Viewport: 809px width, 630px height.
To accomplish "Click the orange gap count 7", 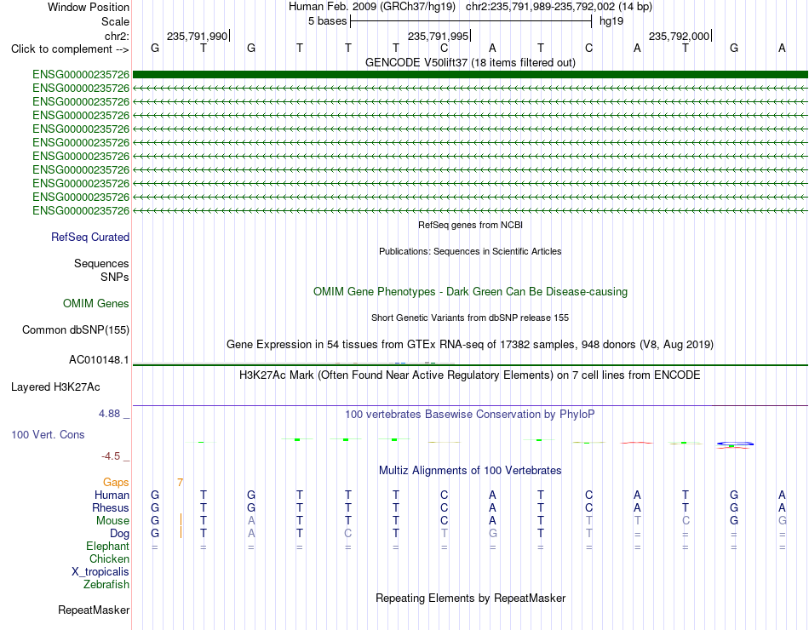I will point(180,482).
